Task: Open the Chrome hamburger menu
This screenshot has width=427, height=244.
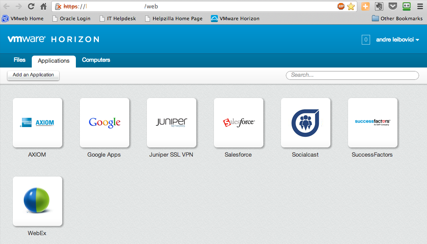Action: (420, 6)
